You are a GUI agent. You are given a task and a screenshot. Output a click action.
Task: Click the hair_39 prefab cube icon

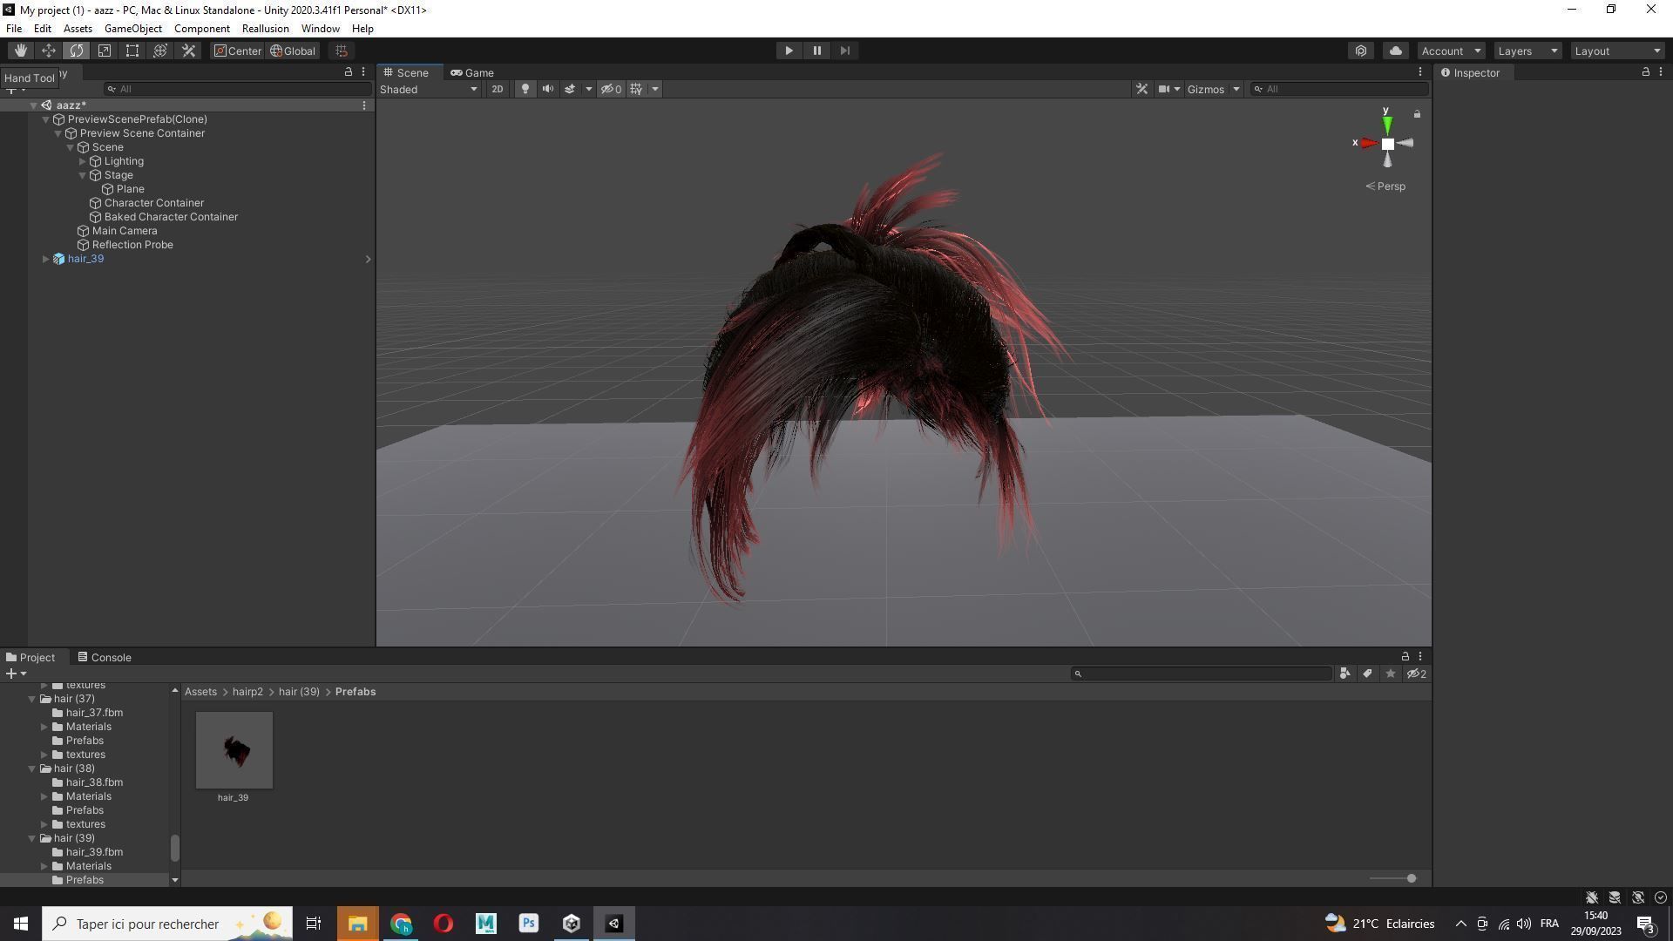pyautogui.click(x=58, y=259)
